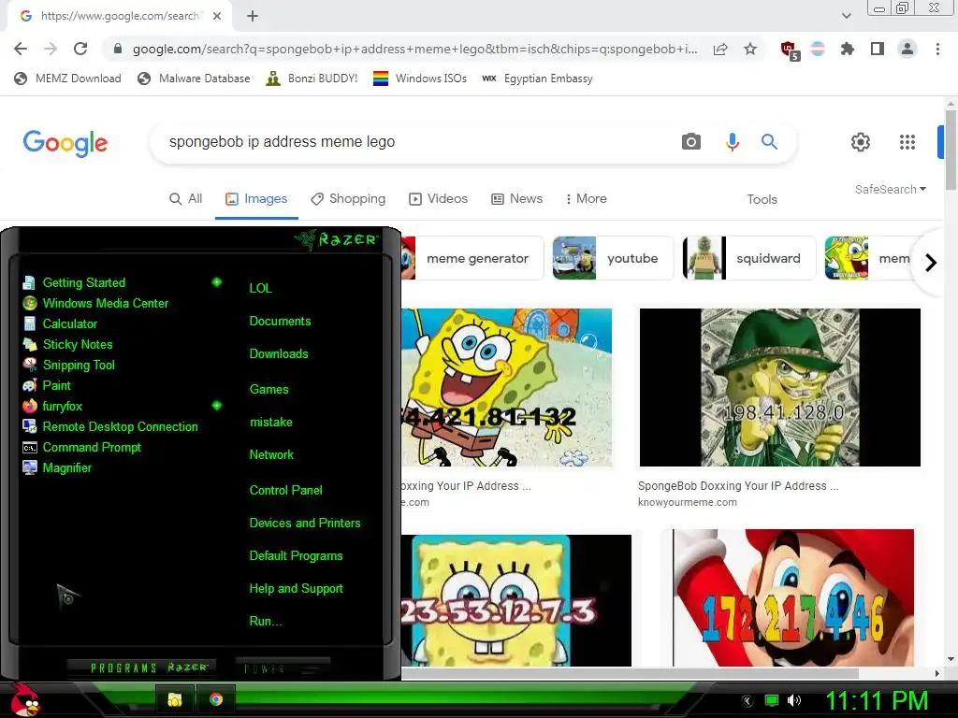Viewport: 958px width, 718px height.
Task: Open Control Panel from start menu
Action: click(x=286, y=490)
